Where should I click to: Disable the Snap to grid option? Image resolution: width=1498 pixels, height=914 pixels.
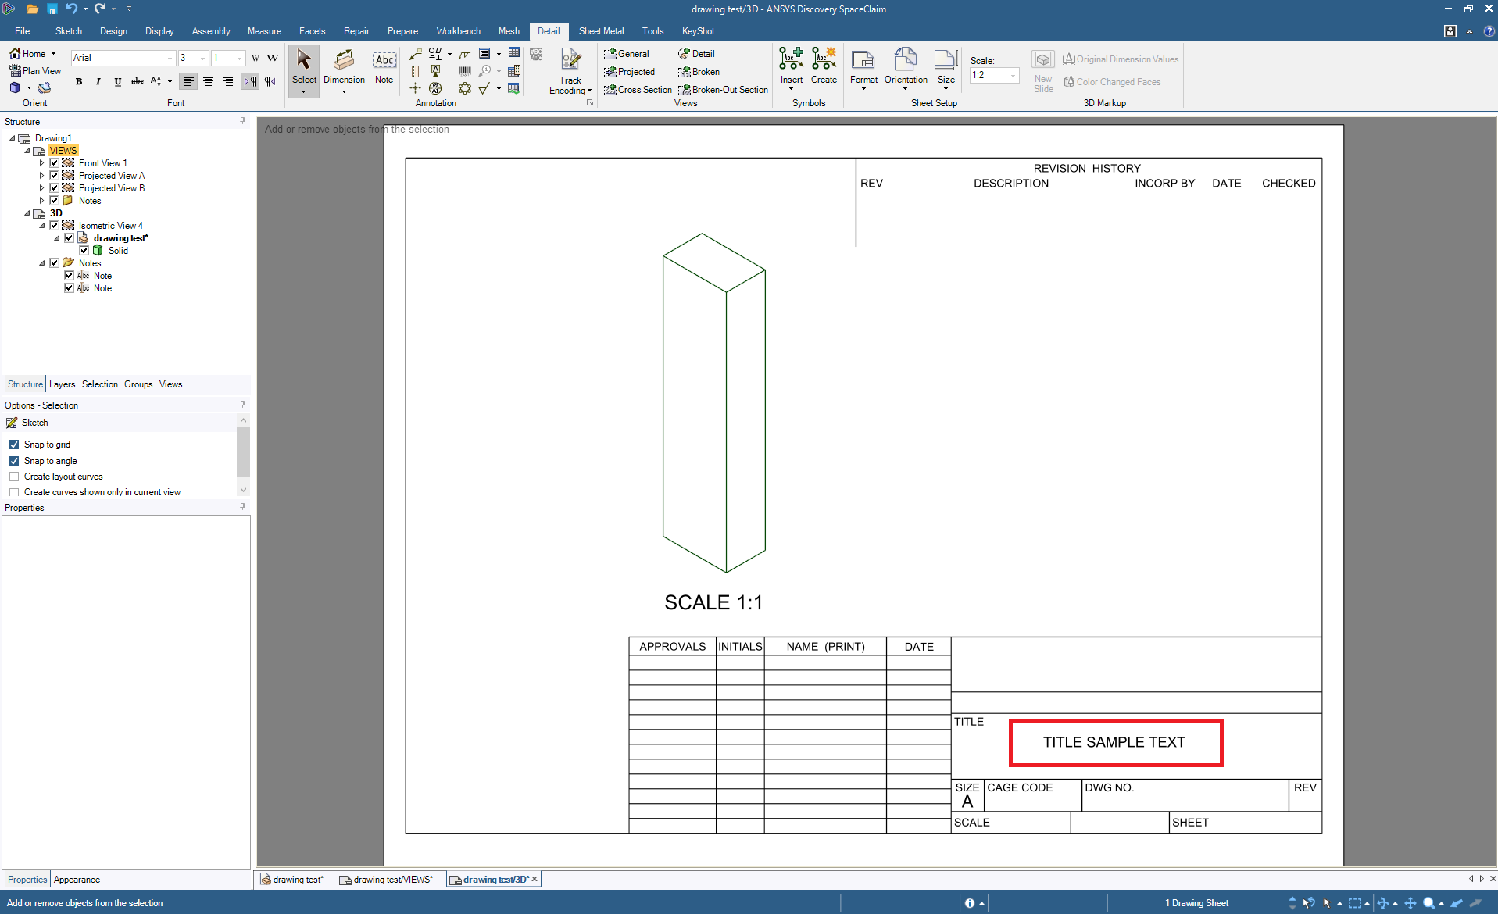coord(14,445)
